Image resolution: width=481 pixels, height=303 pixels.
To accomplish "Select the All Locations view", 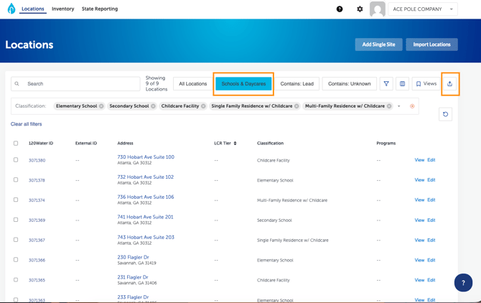I will coord(193,84).
